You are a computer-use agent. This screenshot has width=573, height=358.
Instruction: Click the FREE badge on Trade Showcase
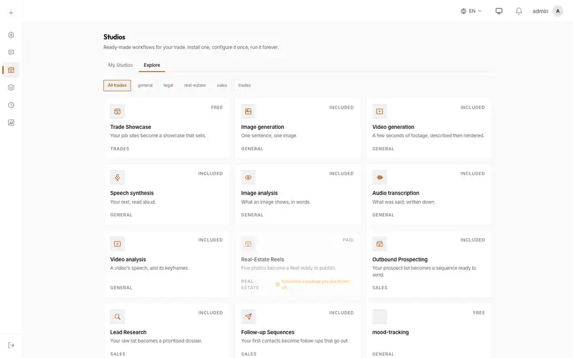[x=217, y=107]
